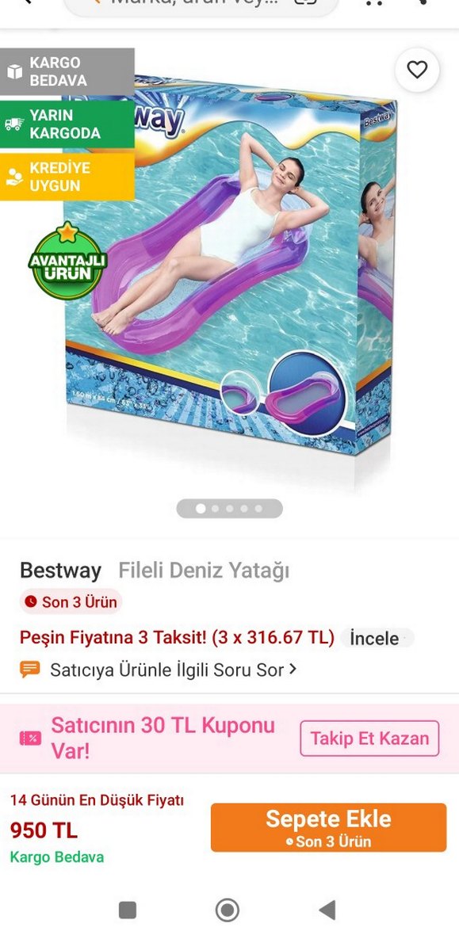Open the Bestway brand link
Viewport: 459px width, 939px height.
[x=60, y=571]
